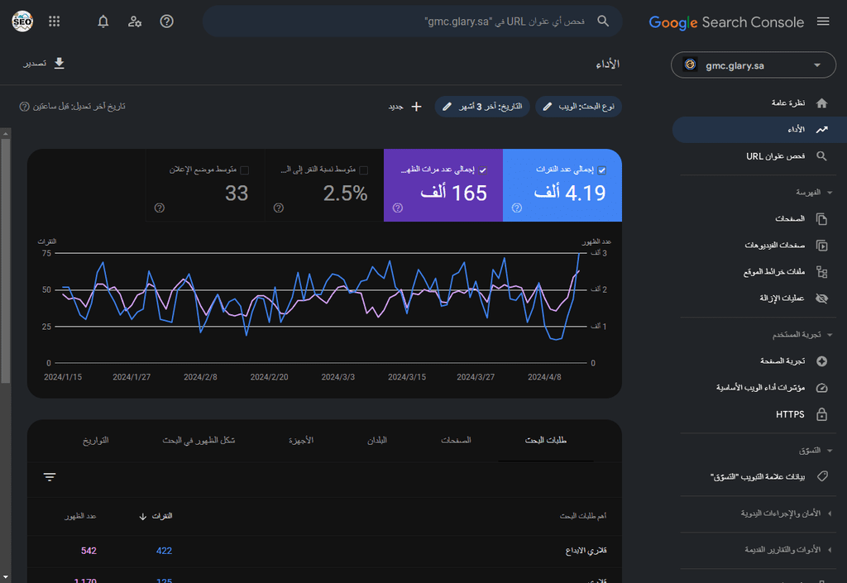Click the 4.19 total clicks value
Screen dimensions: 847x583
(570, 193)
